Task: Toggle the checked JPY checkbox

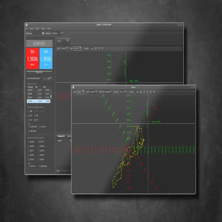Action: (35, 120)
